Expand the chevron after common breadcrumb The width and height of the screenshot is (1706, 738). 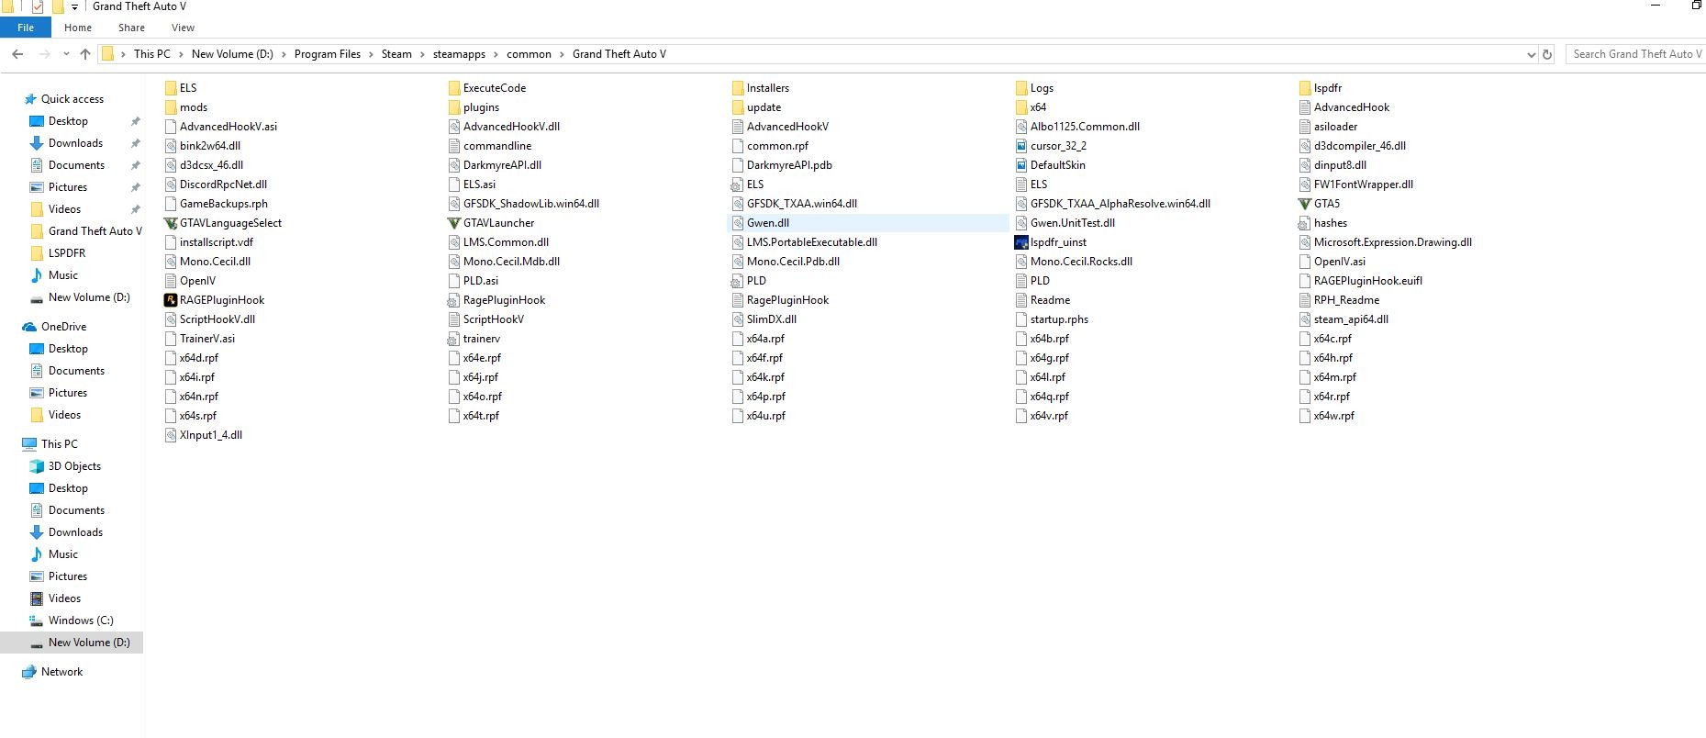pyautogui.click(x=562, y=54)
